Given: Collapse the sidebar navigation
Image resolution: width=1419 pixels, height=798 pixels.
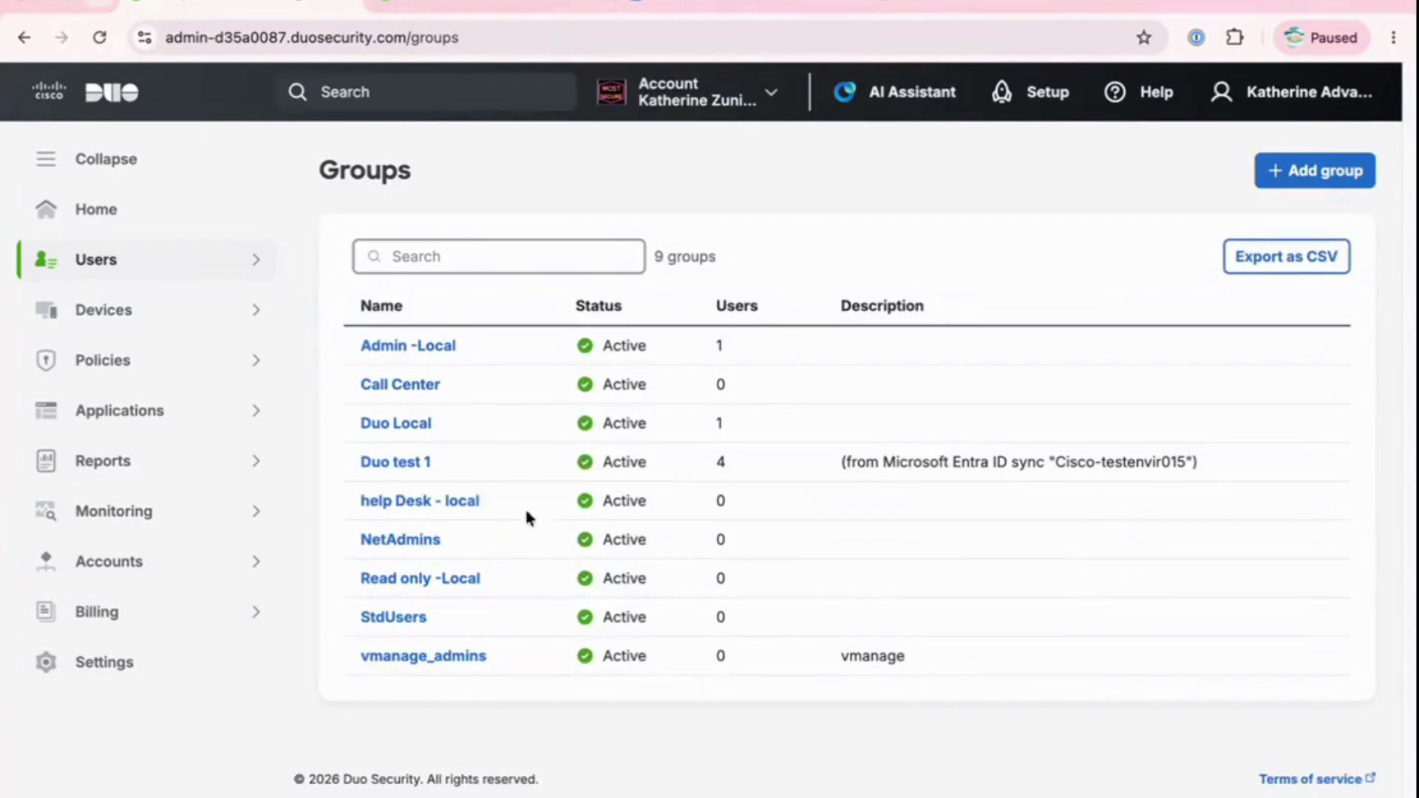Looking at the screenshot, I should click(x=86, y=159).
